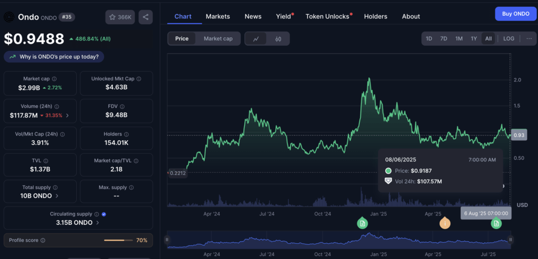The image size is (538, 259).
Task: Click the left range handle of mini chart
Action: (x=167, y=240)
